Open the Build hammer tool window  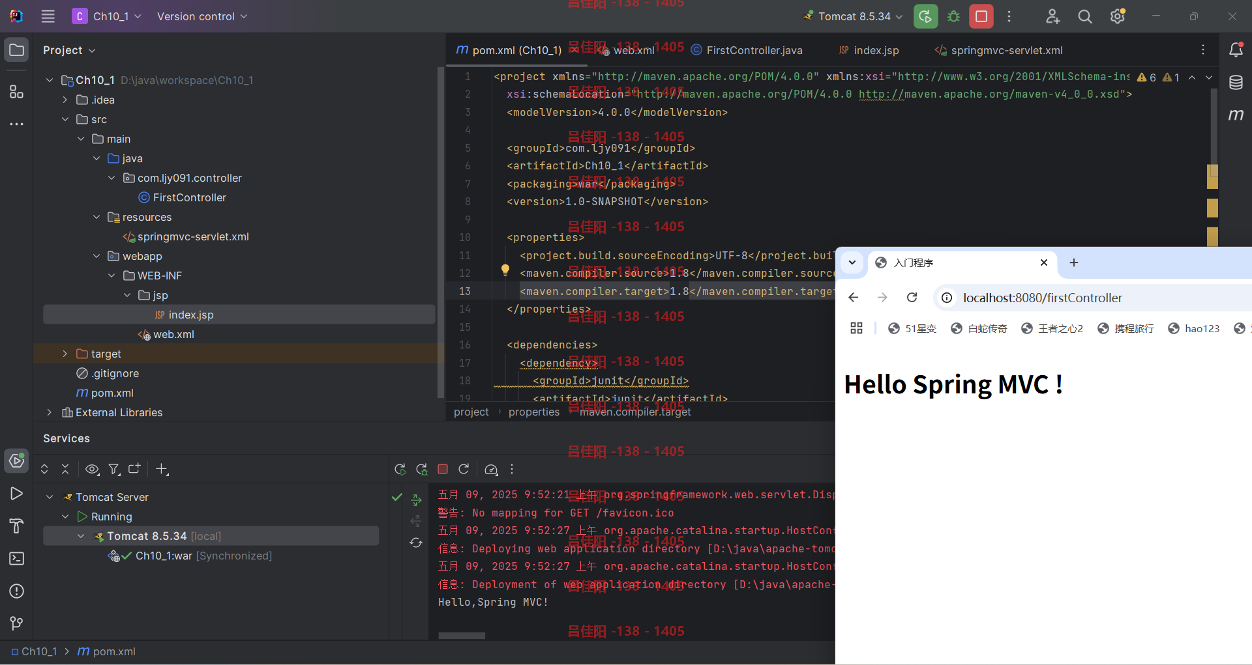click(17, 526)
